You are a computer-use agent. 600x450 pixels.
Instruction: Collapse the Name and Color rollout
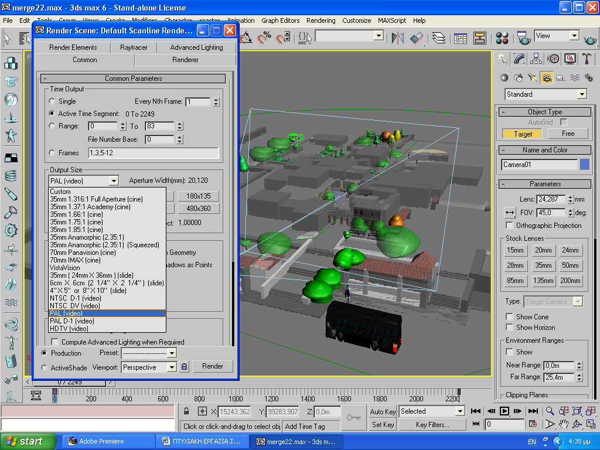pos(545,150)
